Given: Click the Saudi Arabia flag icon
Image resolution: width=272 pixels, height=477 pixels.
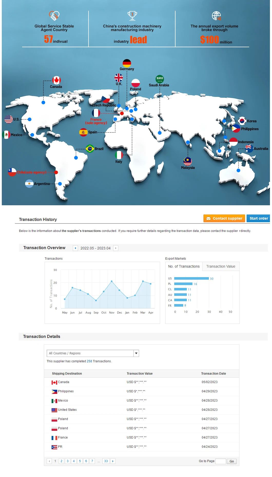Looking at the screenshot, I should click(160, 79).
